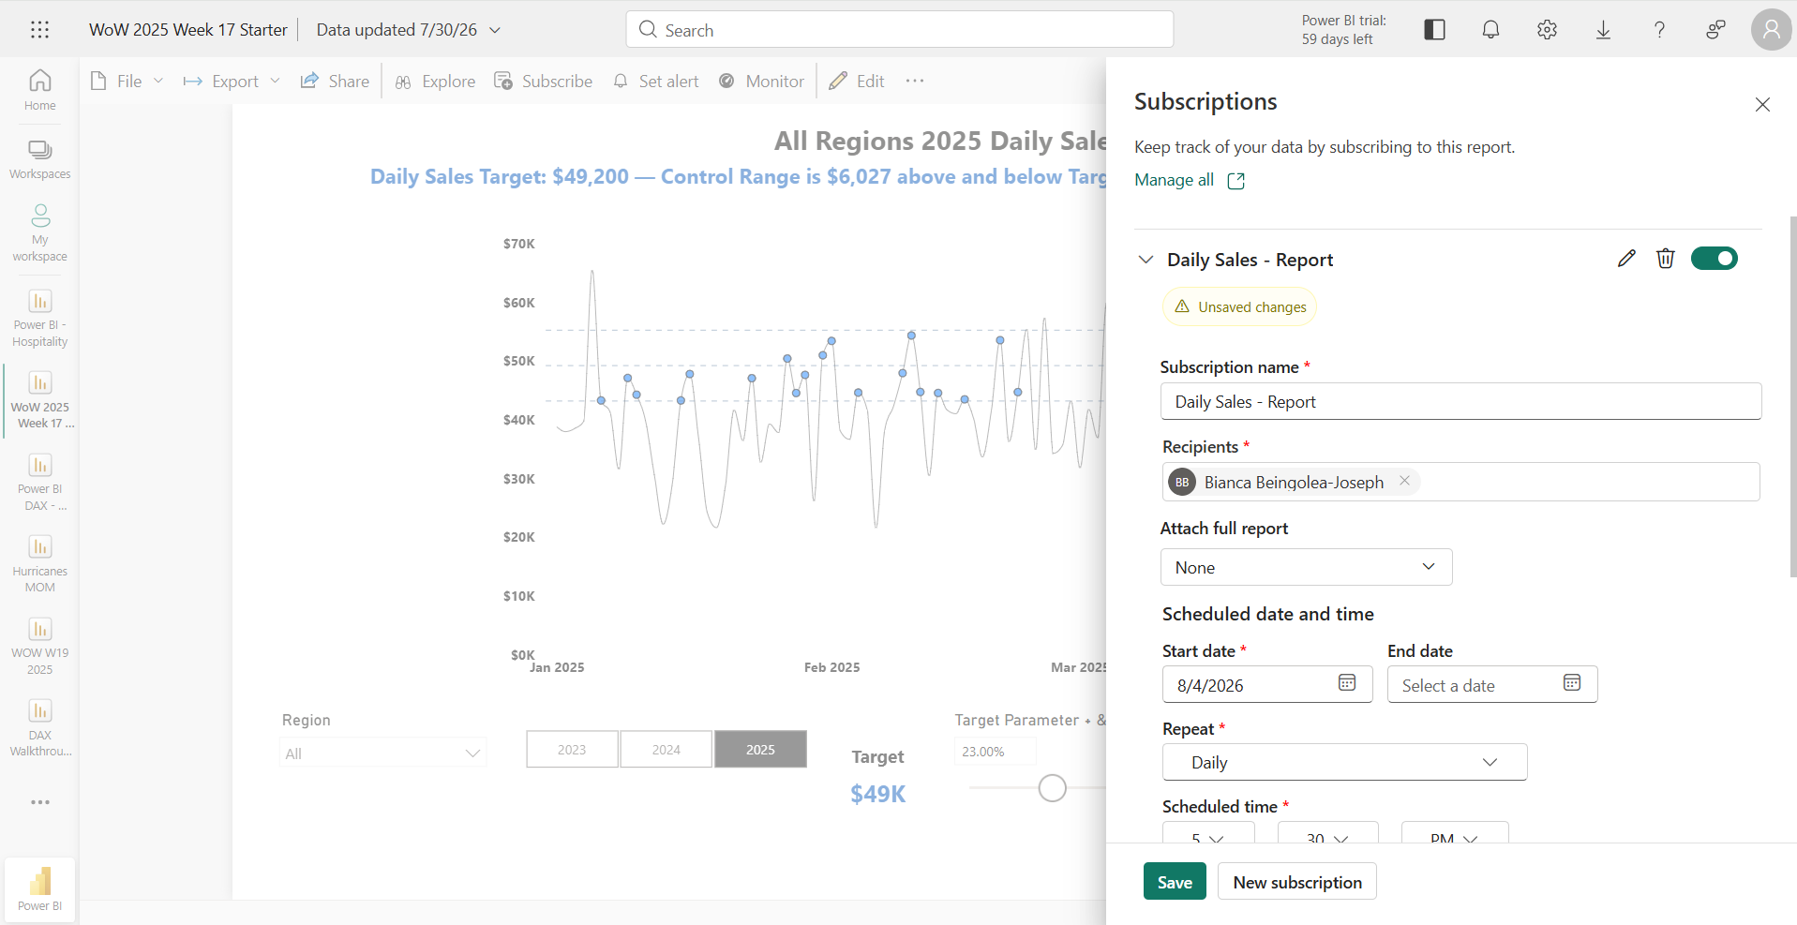Open the Repeat frequency dropdown
Image resolution: width=1797 pixels, height=925 pixels.
pyautogui.click(x=1344, y=762)
